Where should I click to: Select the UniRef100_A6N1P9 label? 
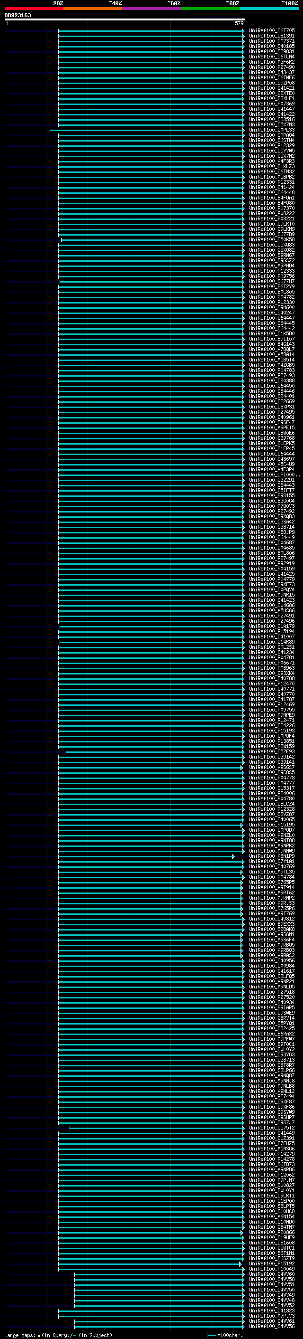[272, 856]
